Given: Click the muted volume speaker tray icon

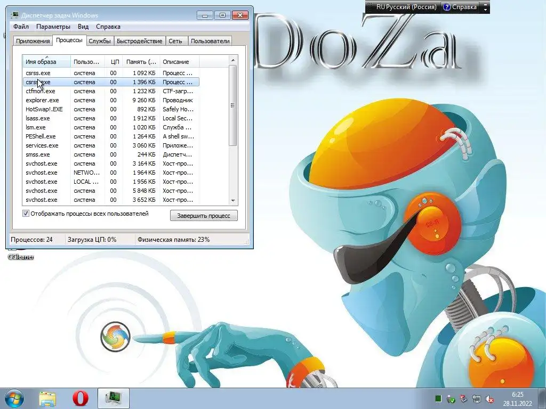Looking at the screenshot, I should click(489, 399).
